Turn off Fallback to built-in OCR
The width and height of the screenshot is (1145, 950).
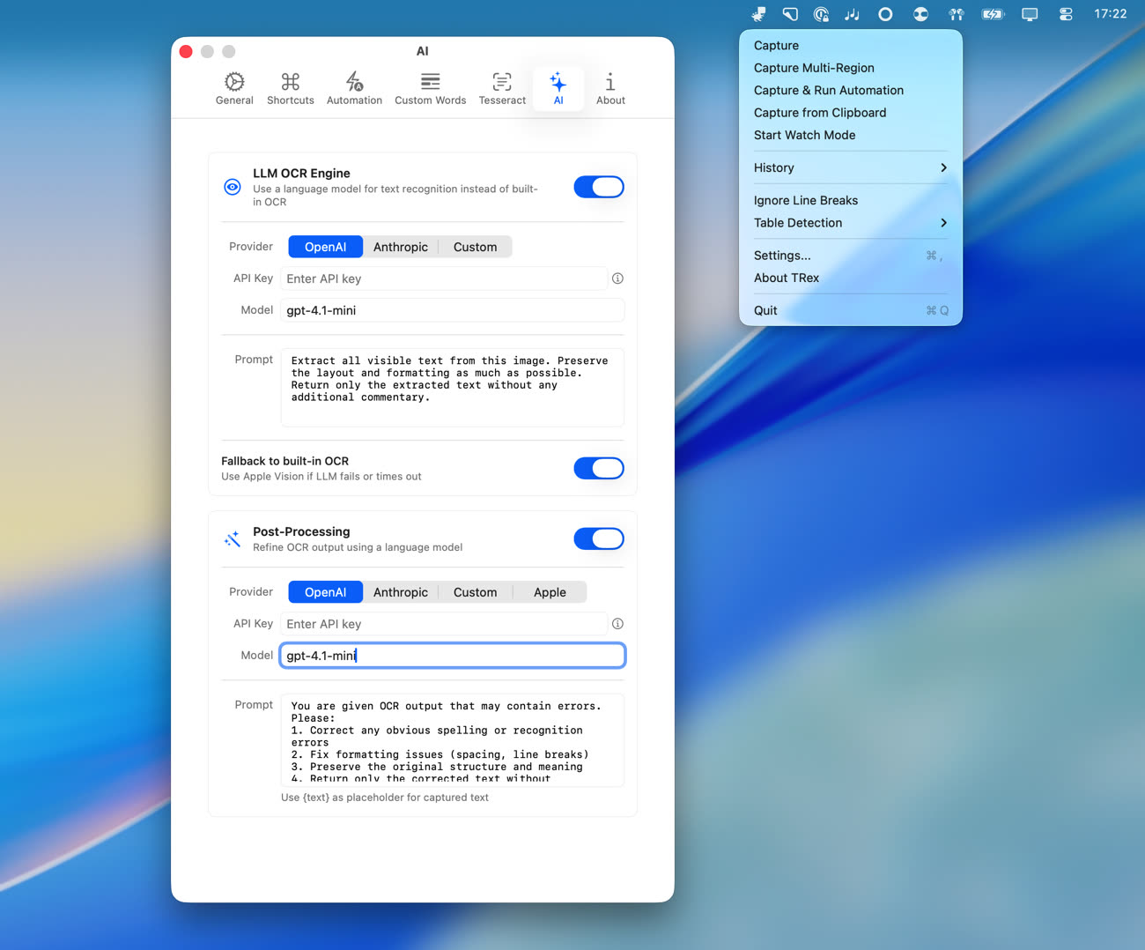(x=599, y=468)
